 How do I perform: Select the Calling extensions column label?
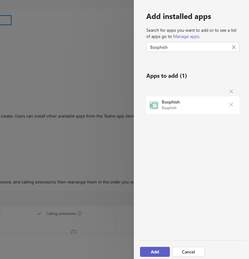tap(61, 214)
